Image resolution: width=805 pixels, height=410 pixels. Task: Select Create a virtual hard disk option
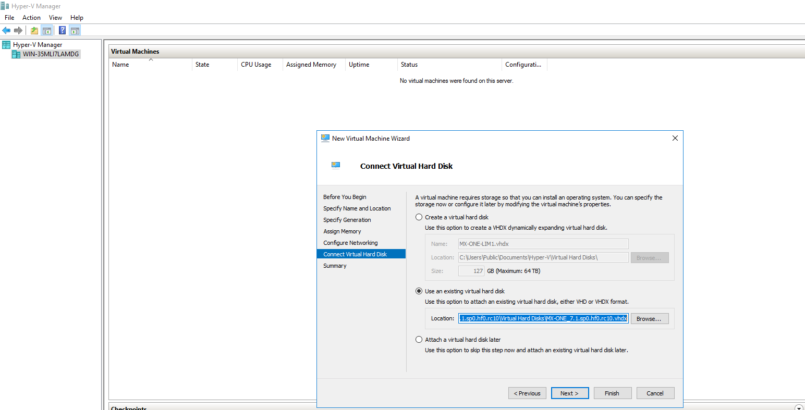pyautogui.click(x=419, y=217)
